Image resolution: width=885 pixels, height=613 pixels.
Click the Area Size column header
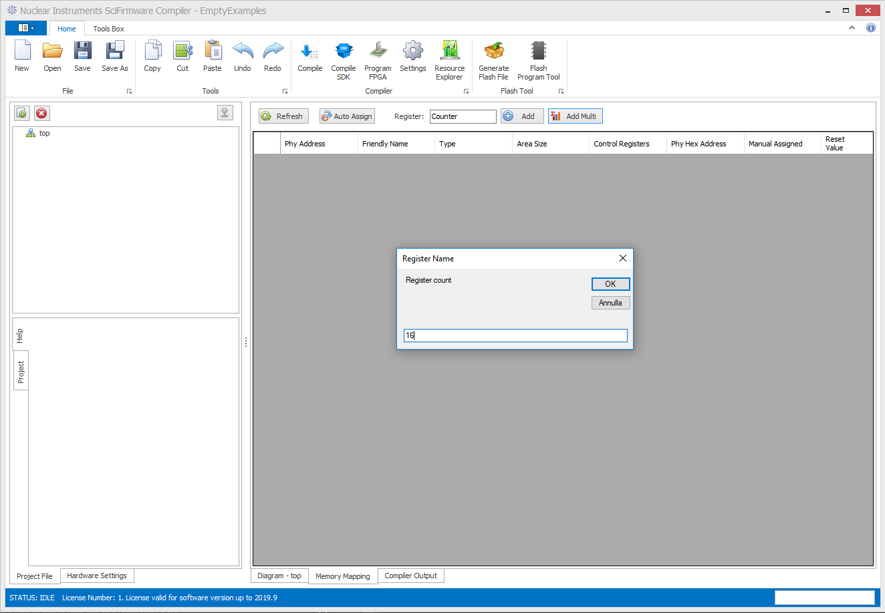551,144
